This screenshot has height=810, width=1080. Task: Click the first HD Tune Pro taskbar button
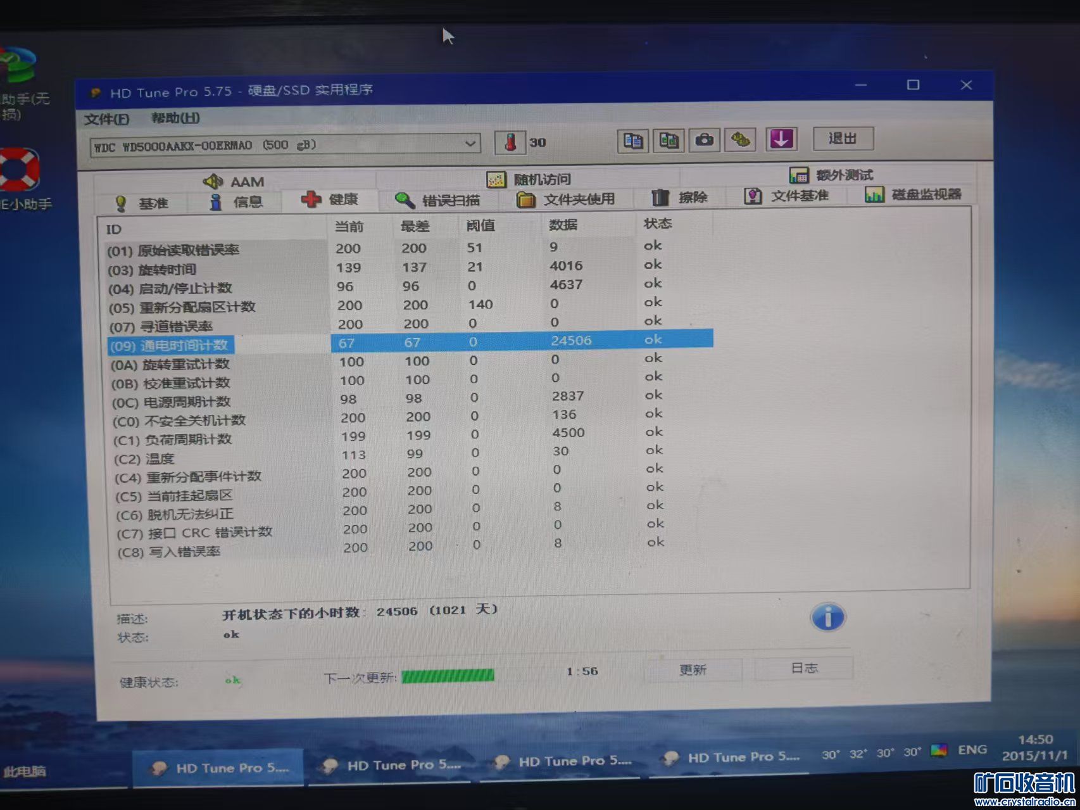pyautogui.click(x=219, y=768)
